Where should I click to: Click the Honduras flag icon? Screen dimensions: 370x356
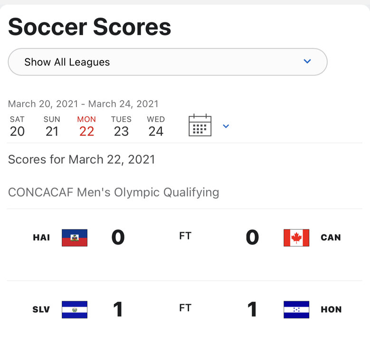tap(296, 309)
